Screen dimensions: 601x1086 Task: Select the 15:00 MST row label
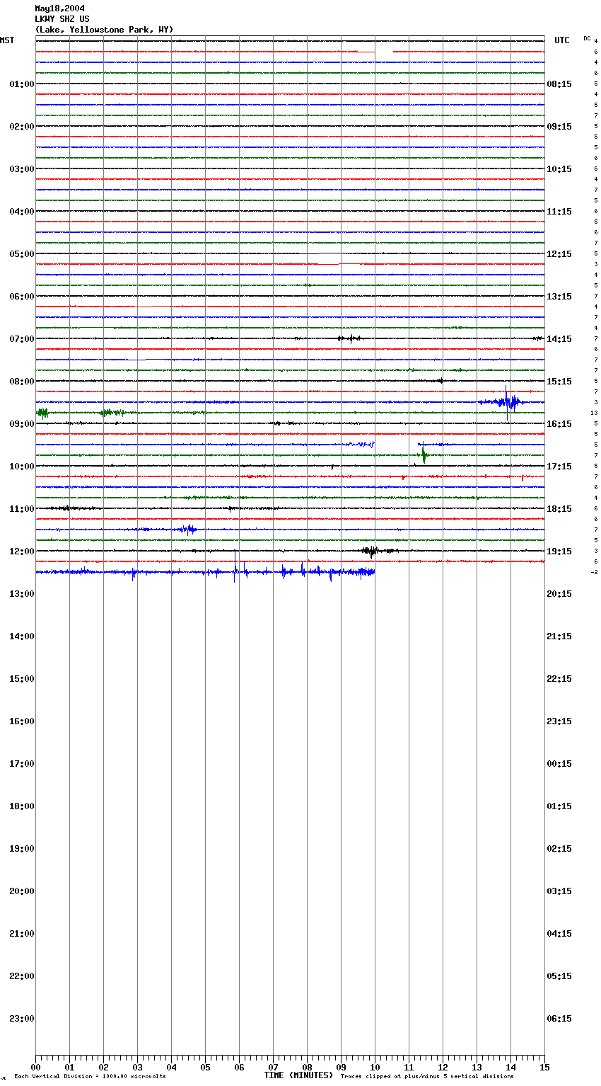(22, 679)
